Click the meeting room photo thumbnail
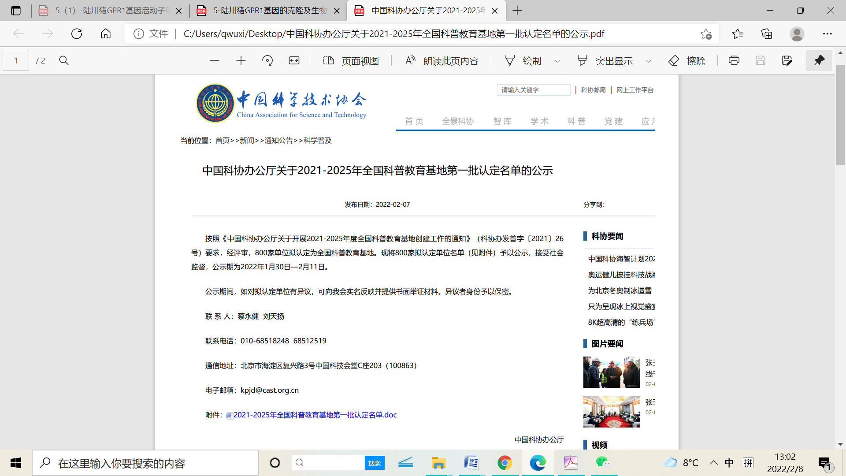The width and height of the screenshot is (846, 476). [x=611, y=412]
